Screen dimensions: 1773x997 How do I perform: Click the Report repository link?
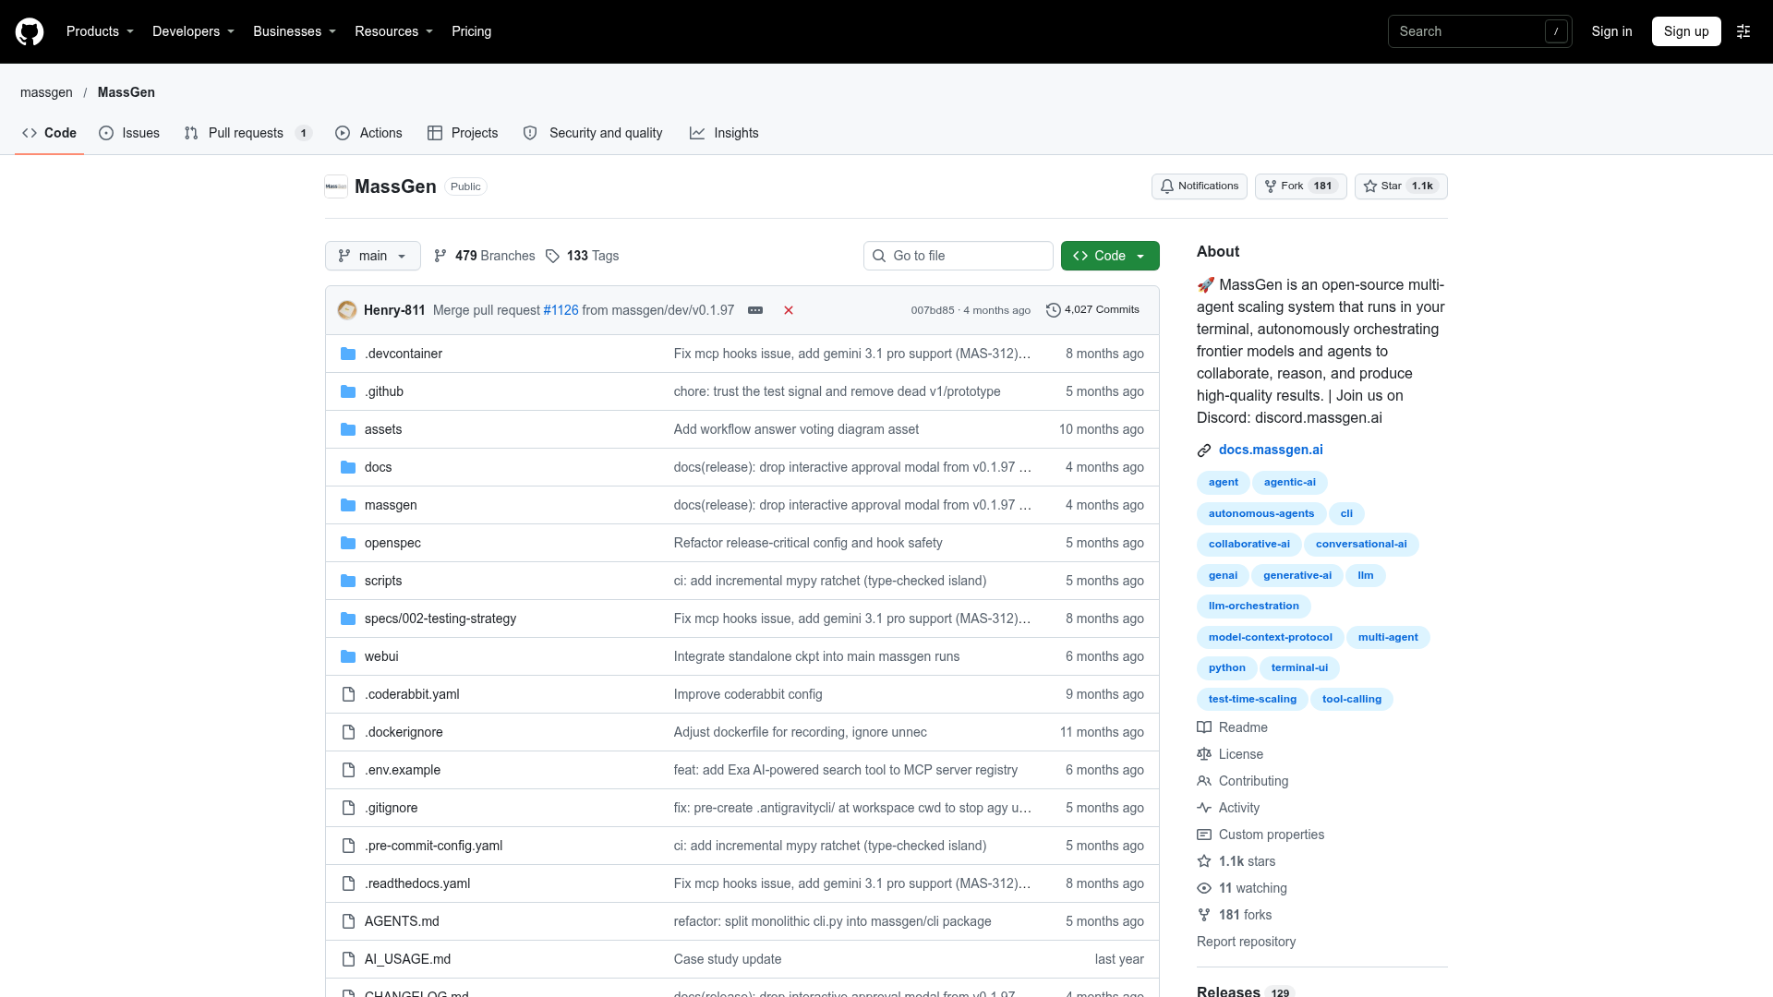[x=1246, y=942]
